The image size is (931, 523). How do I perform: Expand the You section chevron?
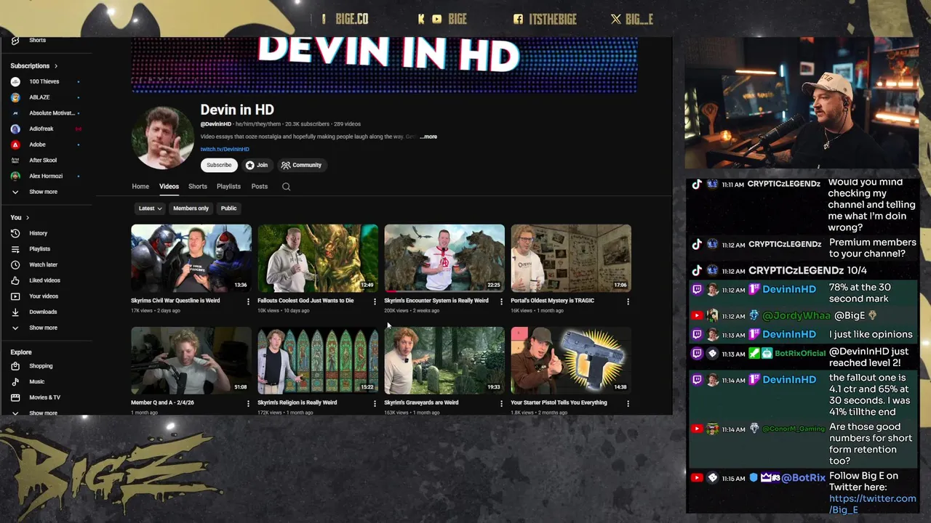(x=28, y=218)
